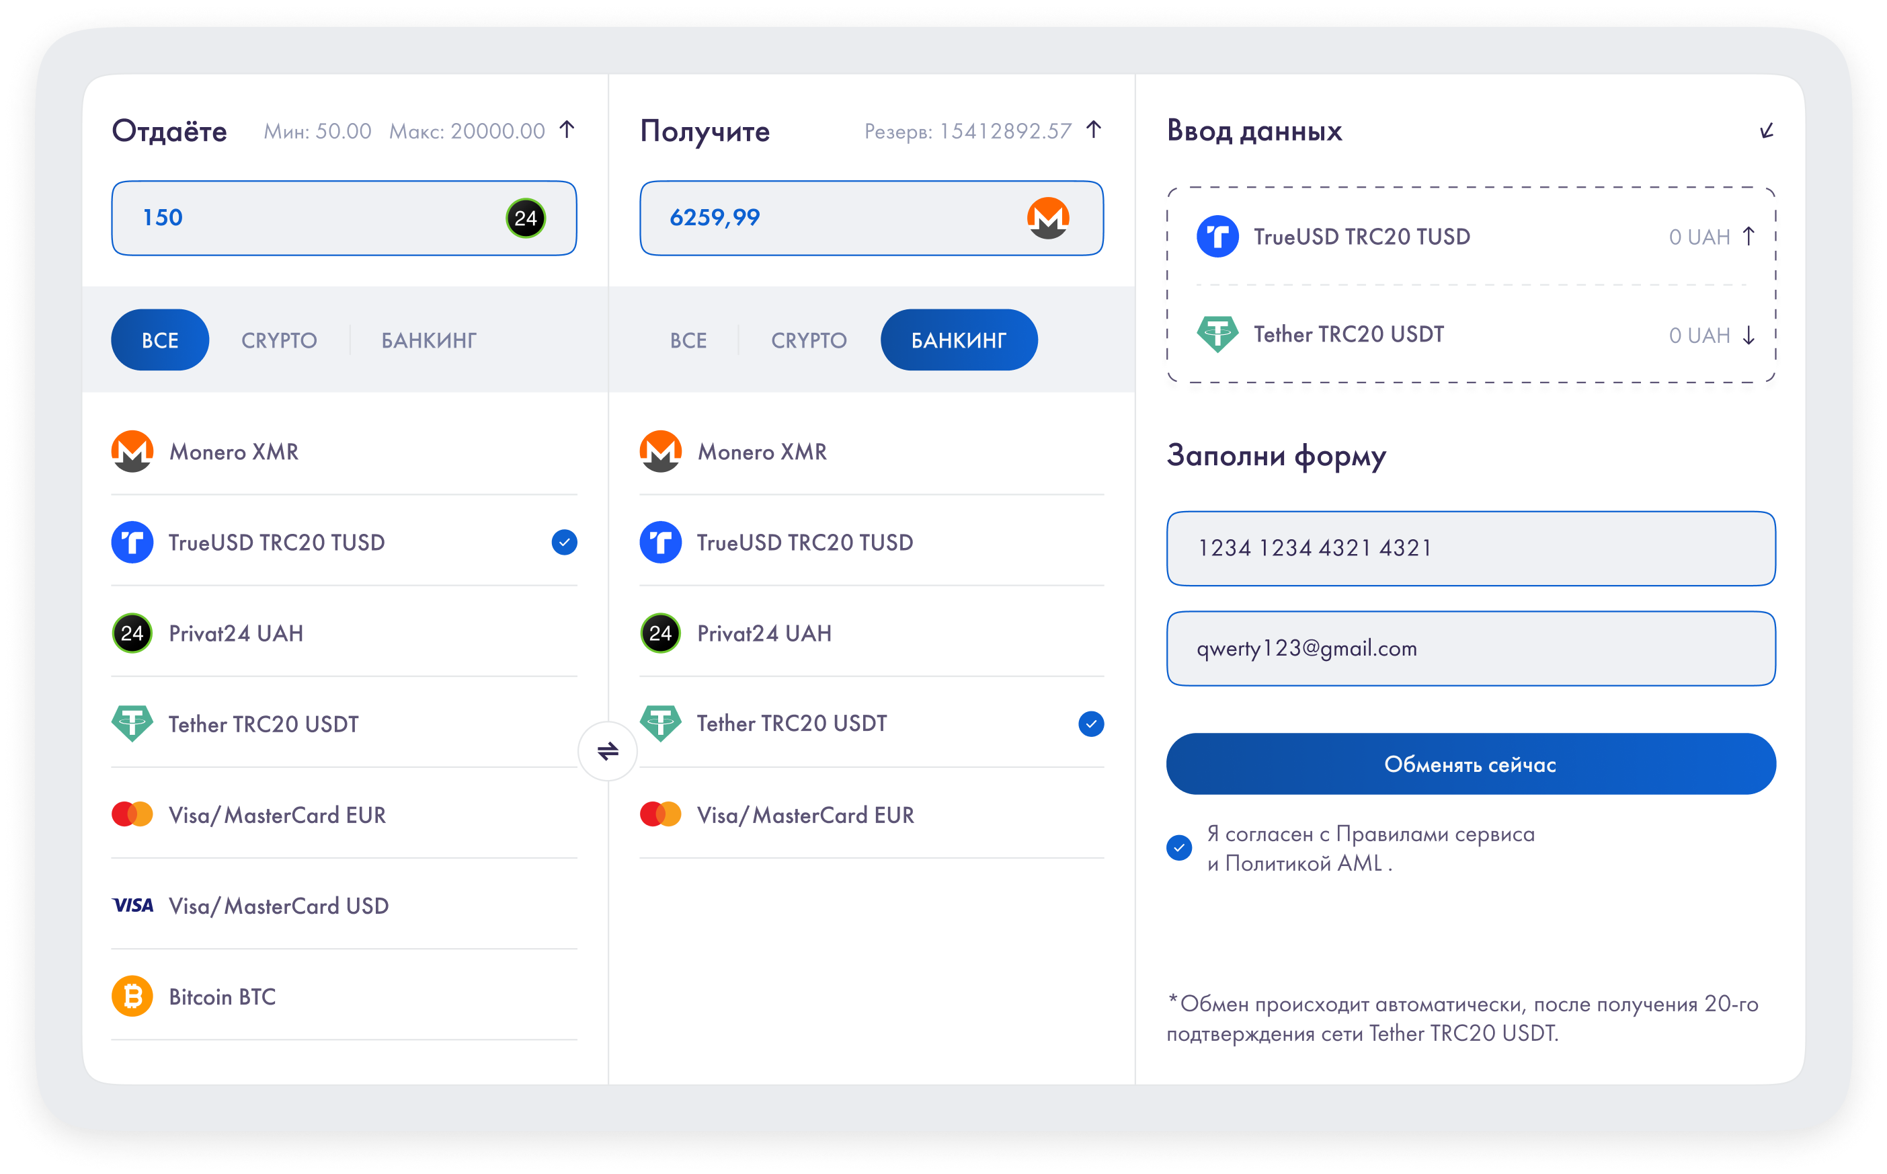Image resolution: width=1887 pixels, height=1174 pixels.
Task: Switch to the CRYPTO tab under Отдаёте
Action: tap(279, 340)
